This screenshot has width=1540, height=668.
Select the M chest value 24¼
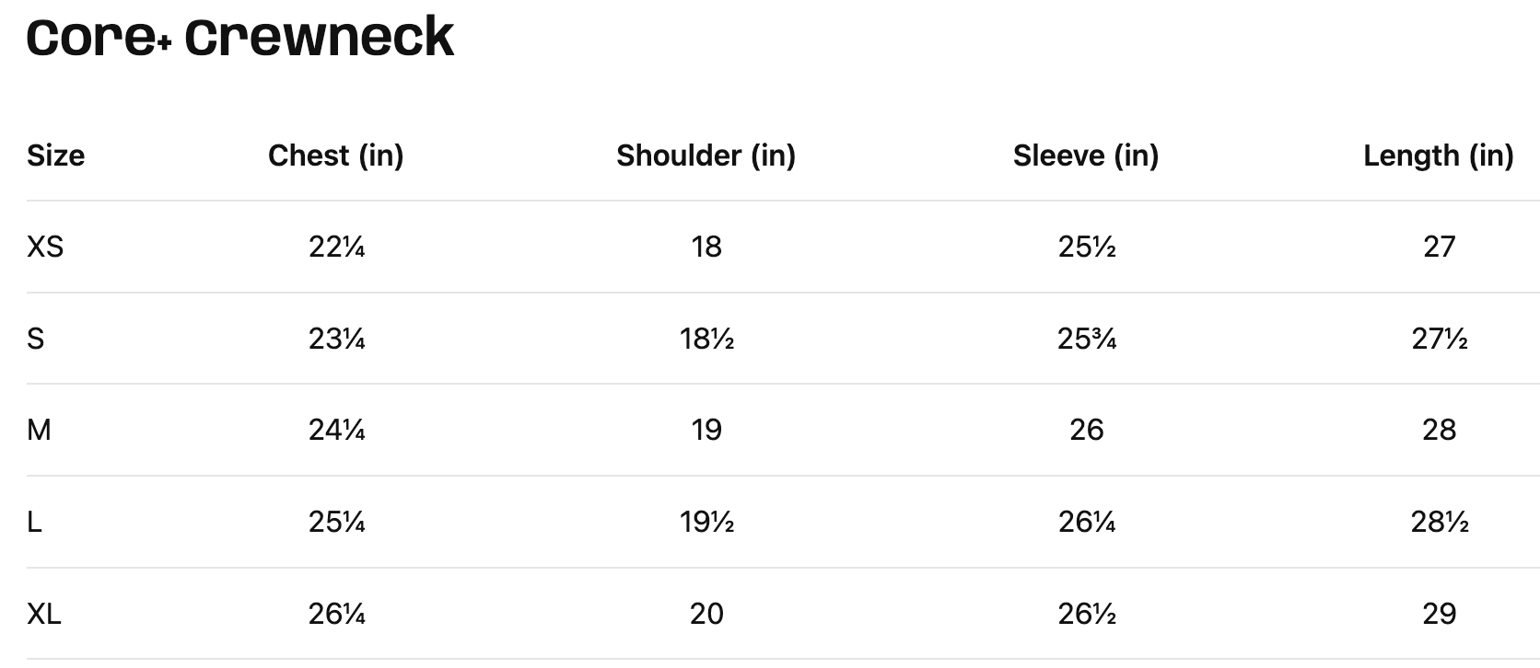tap(336, 430)
